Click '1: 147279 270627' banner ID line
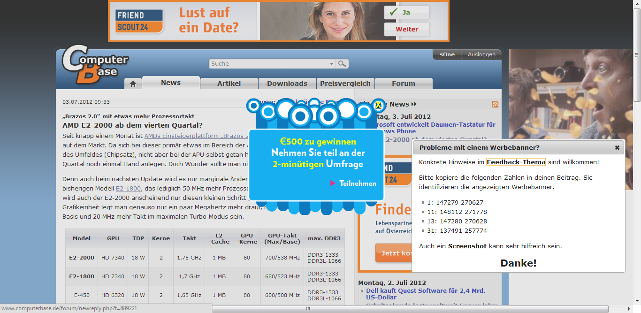 [x=455, y=202]
